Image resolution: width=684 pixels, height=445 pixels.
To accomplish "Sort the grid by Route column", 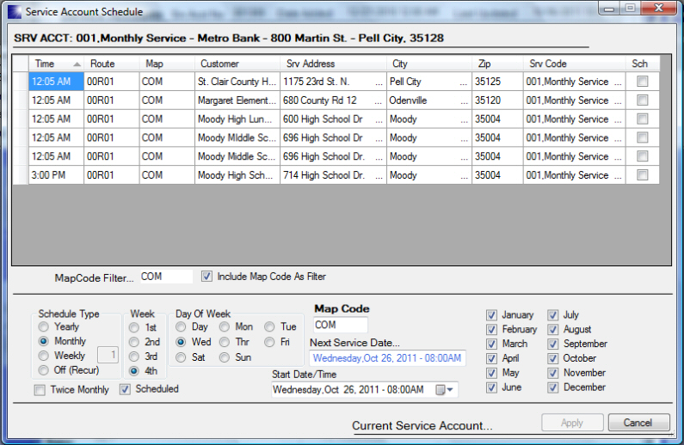I will 102,64.
